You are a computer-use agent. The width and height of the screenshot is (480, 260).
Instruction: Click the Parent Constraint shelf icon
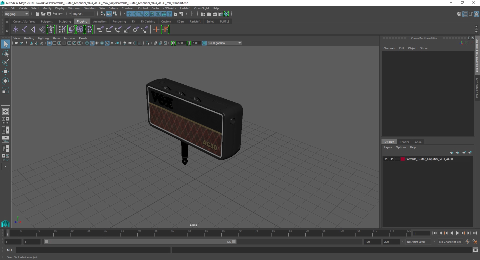(x=100, y=29)
